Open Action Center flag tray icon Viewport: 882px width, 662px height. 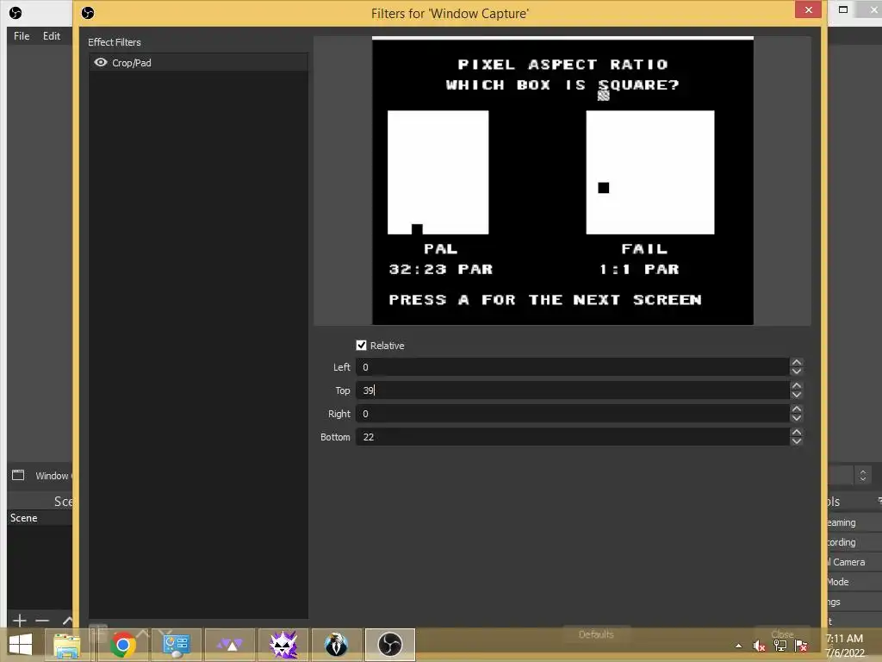tap(801, 646)
